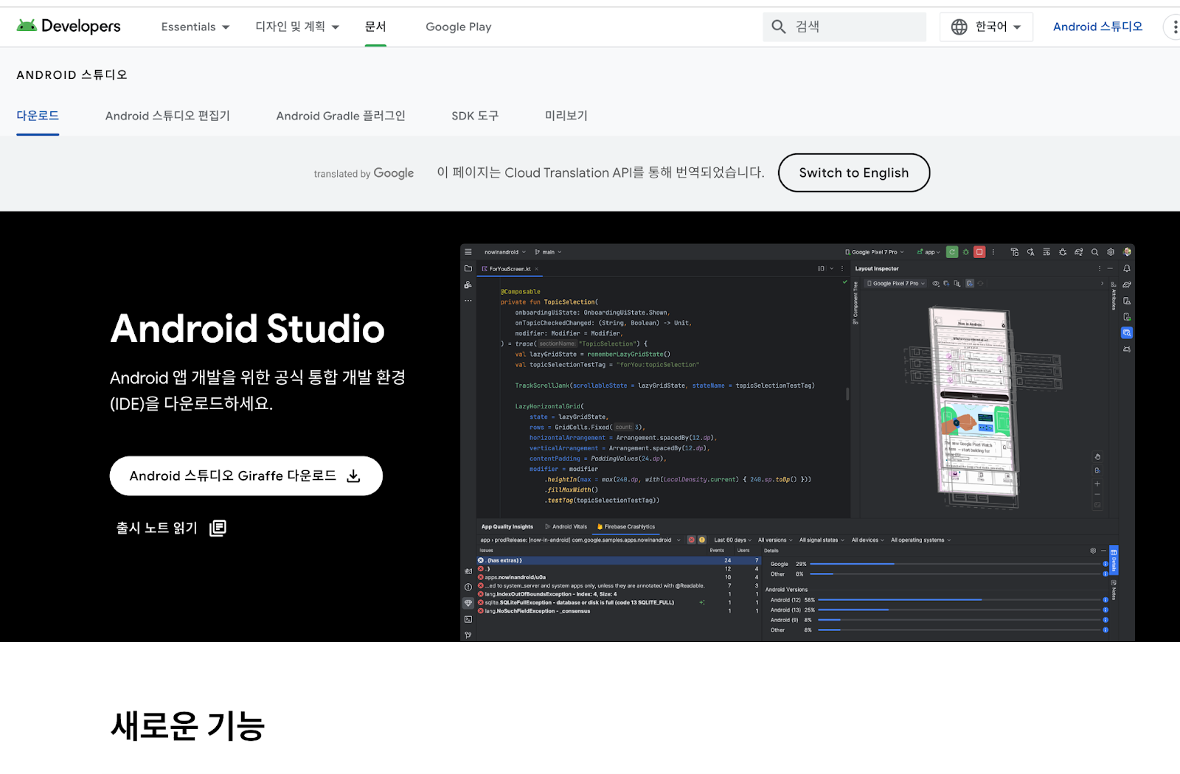Select Firebase Crashlytics tab in IDE screenshot
The image size is (1180, 774).
click(x=625, y=527)
